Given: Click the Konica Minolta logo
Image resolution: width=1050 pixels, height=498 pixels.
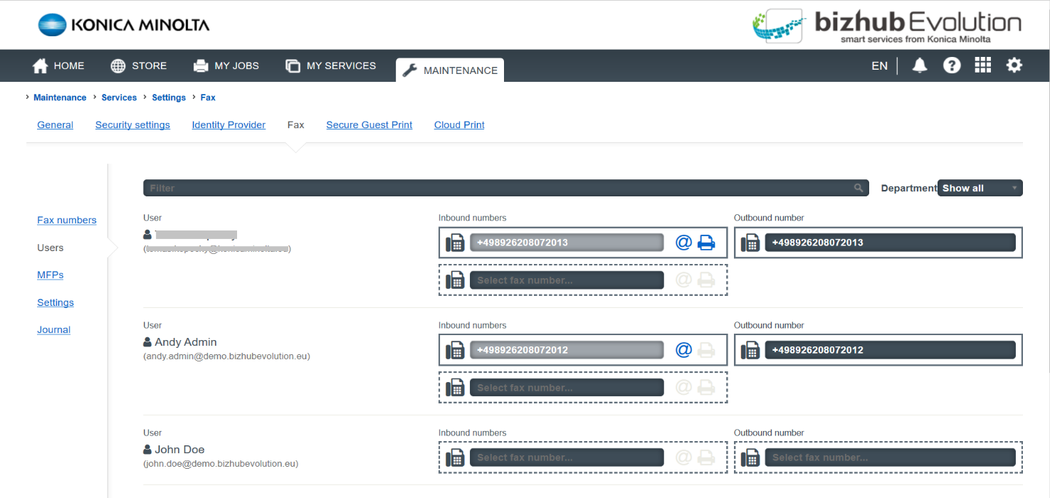Looking at the screenshot, I should 124,26.
